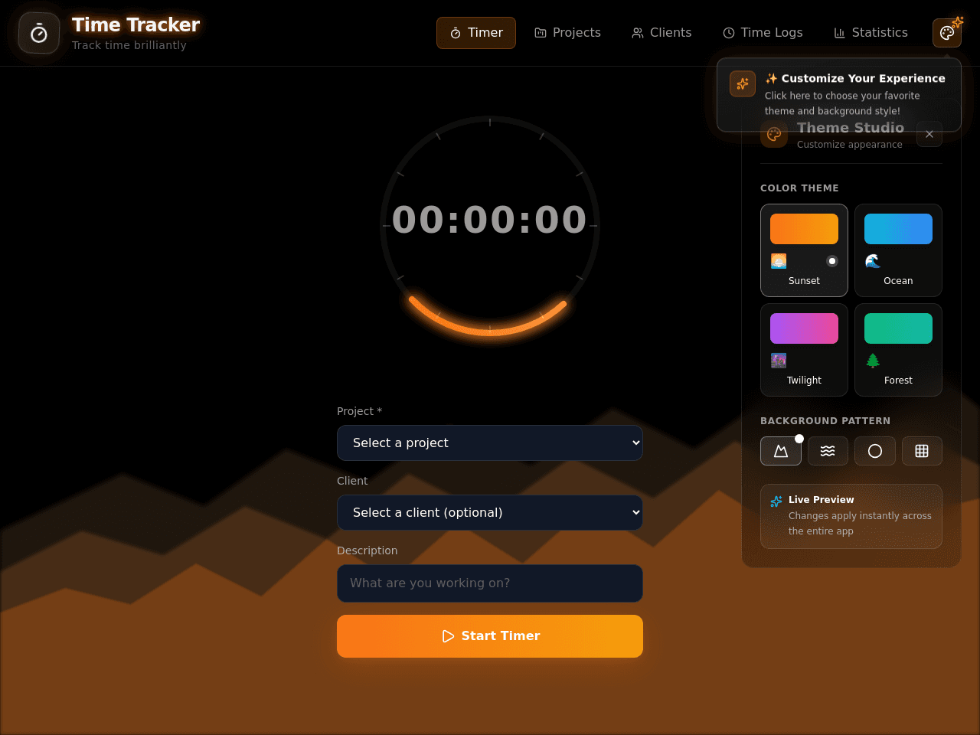Click the Project field label
Viewport: 980px width, 735px height.
pos(359,411)
